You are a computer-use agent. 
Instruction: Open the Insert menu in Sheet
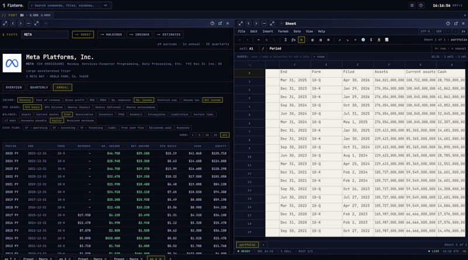click(x=268, y=32)
